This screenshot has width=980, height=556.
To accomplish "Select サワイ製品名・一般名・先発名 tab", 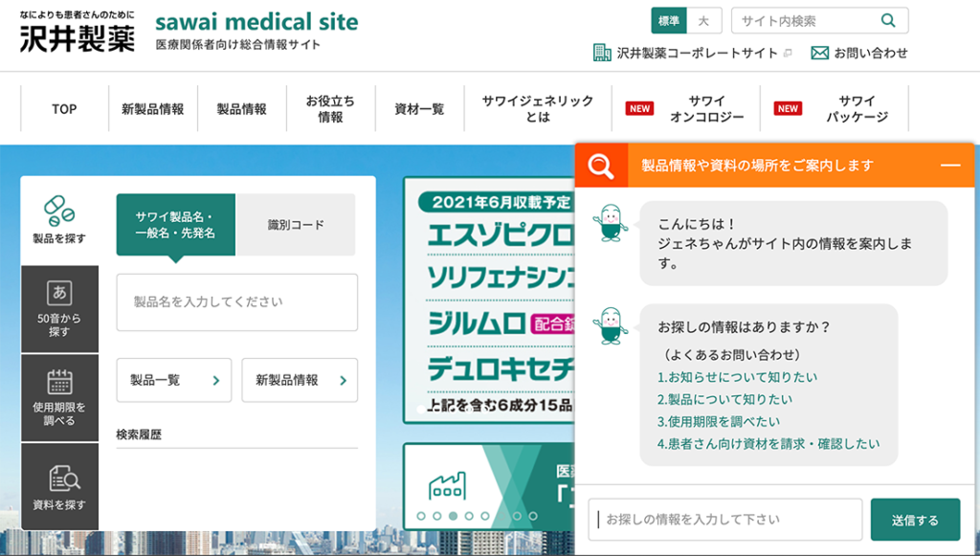I will [x=176, y=225].
